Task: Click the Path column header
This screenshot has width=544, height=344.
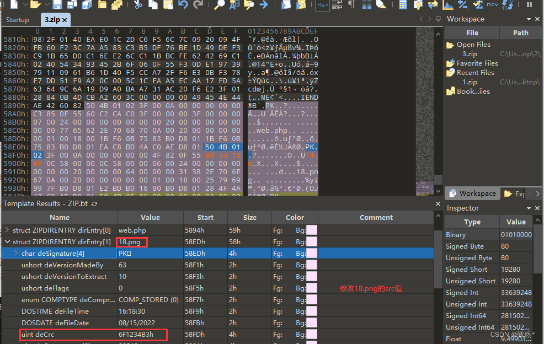Action: tap(520, 33)
